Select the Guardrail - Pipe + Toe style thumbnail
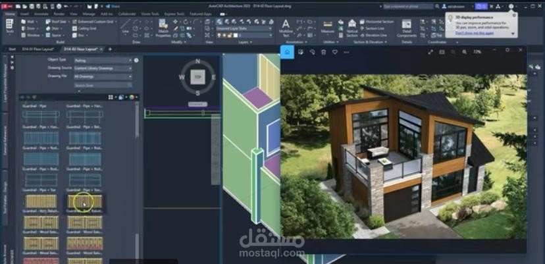The width and height of the screenshot is (545, 264). [41, 180]
